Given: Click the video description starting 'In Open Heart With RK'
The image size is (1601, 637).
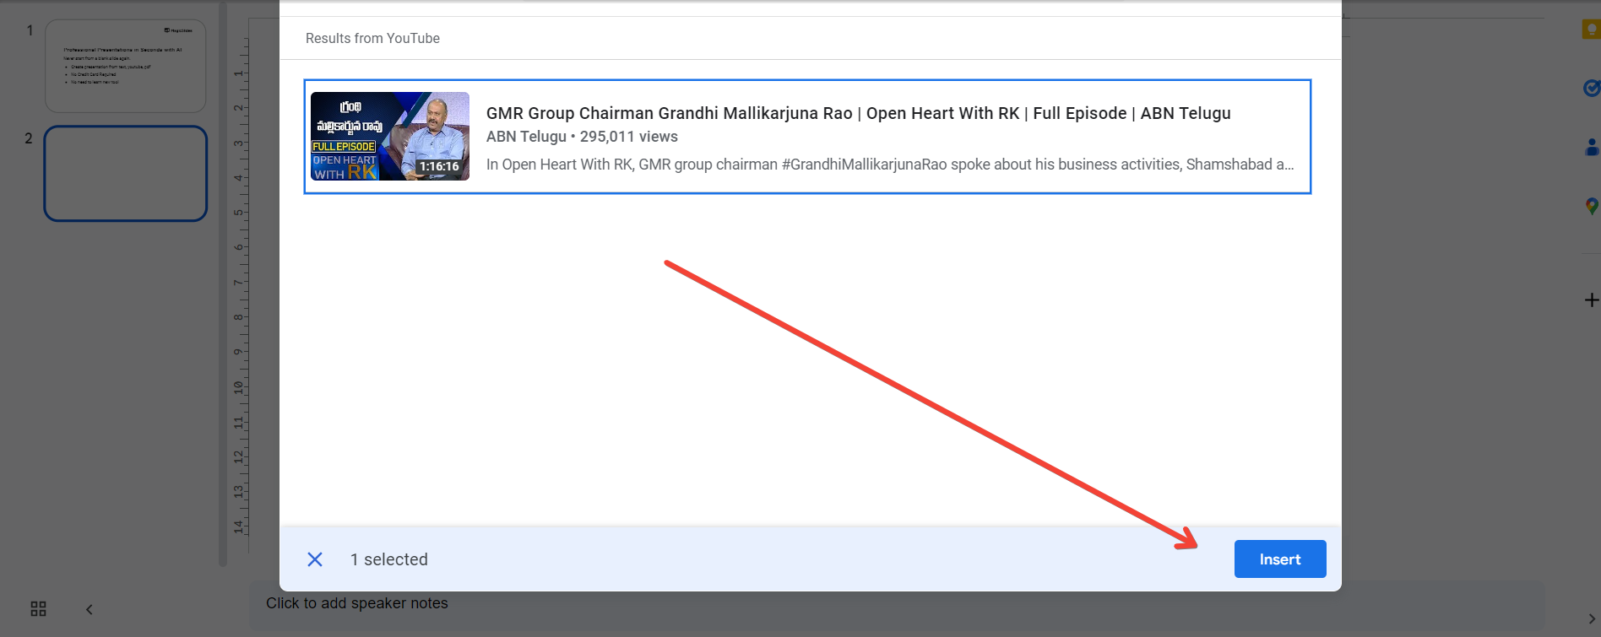Looking at the screenshot, I should (890, 165).
